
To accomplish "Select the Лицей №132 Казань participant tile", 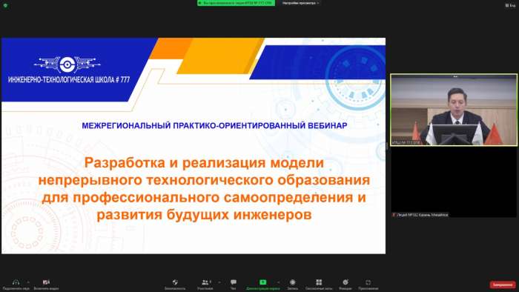I will click(454, 182).
